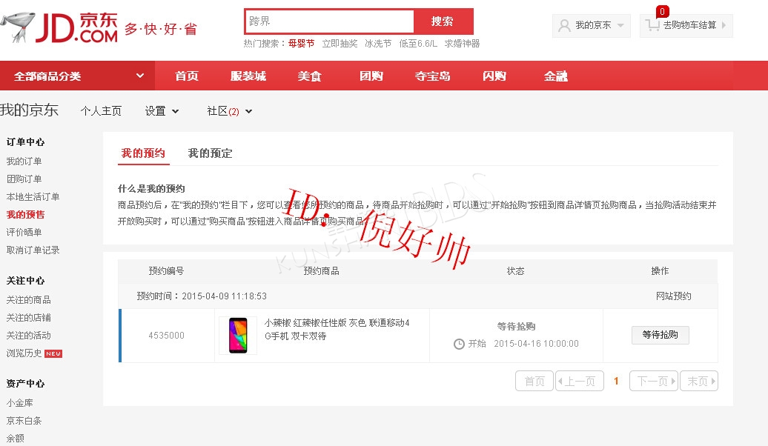Open the 美食 navigation item
768x446 pixels.
(310, 76)
